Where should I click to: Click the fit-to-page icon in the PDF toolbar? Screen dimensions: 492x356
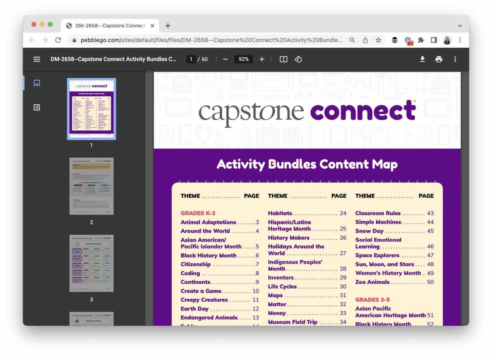(x=283, y=59)
